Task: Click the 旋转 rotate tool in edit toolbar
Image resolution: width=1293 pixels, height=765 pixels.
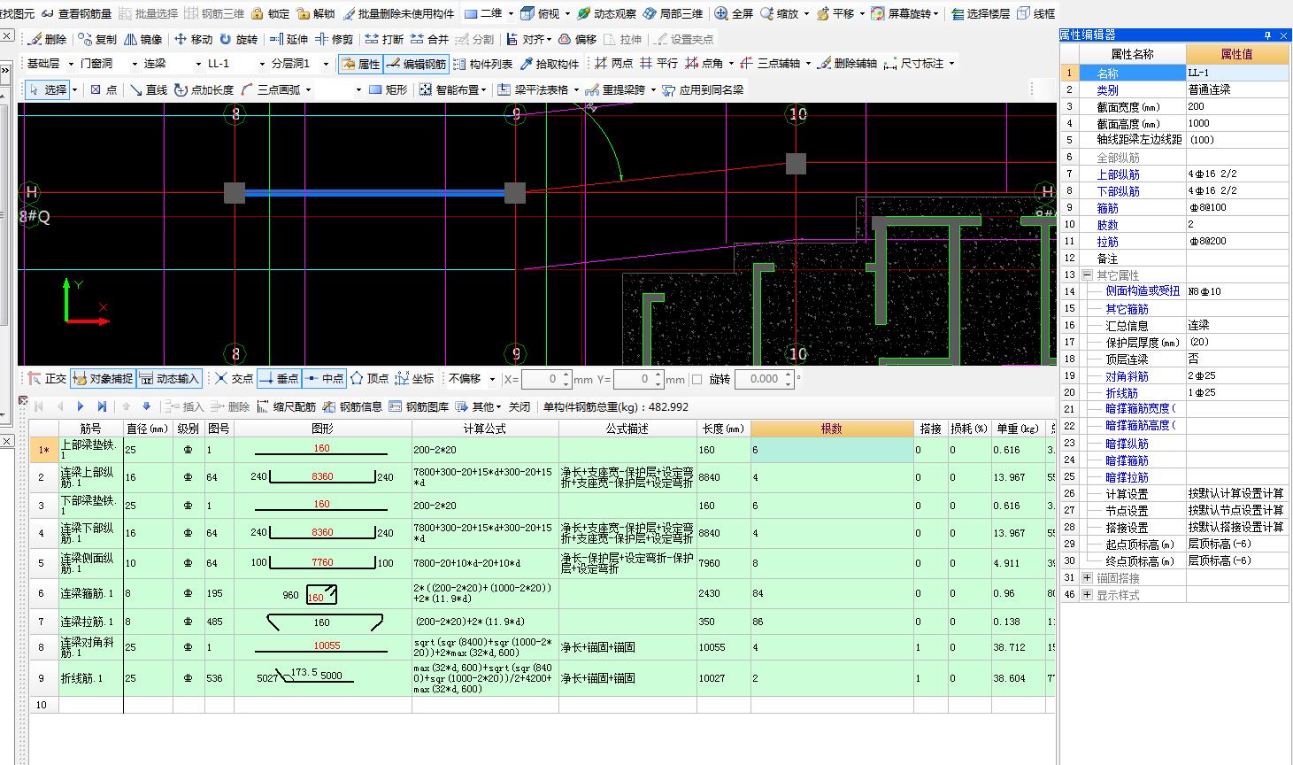Action: pyautogui.click(x=238, y=39)
